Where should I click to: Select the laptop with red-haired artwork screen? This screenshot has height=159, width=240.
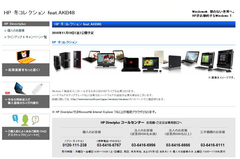click(105, 60)
